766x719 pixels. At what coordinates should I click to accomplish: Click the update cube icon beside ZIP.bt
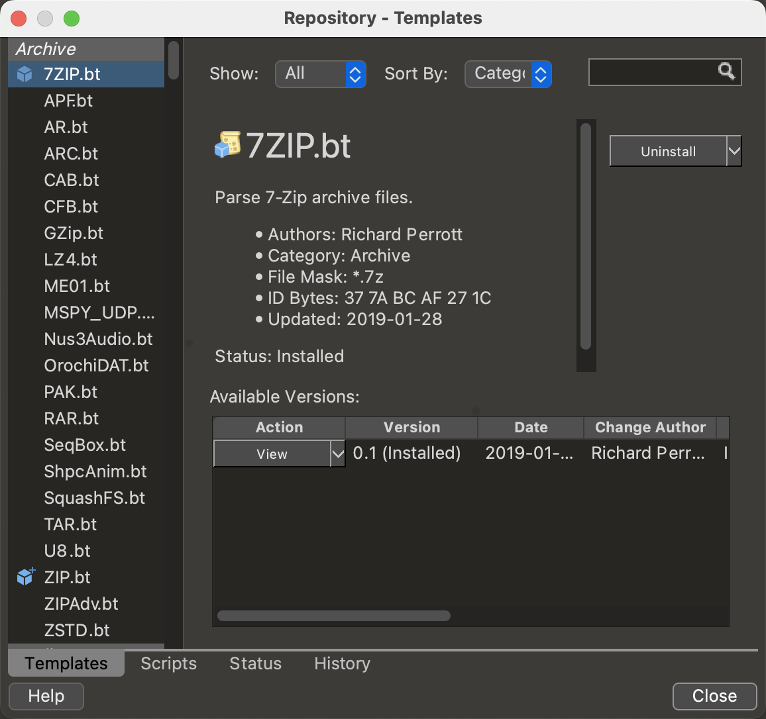point(25,577)
